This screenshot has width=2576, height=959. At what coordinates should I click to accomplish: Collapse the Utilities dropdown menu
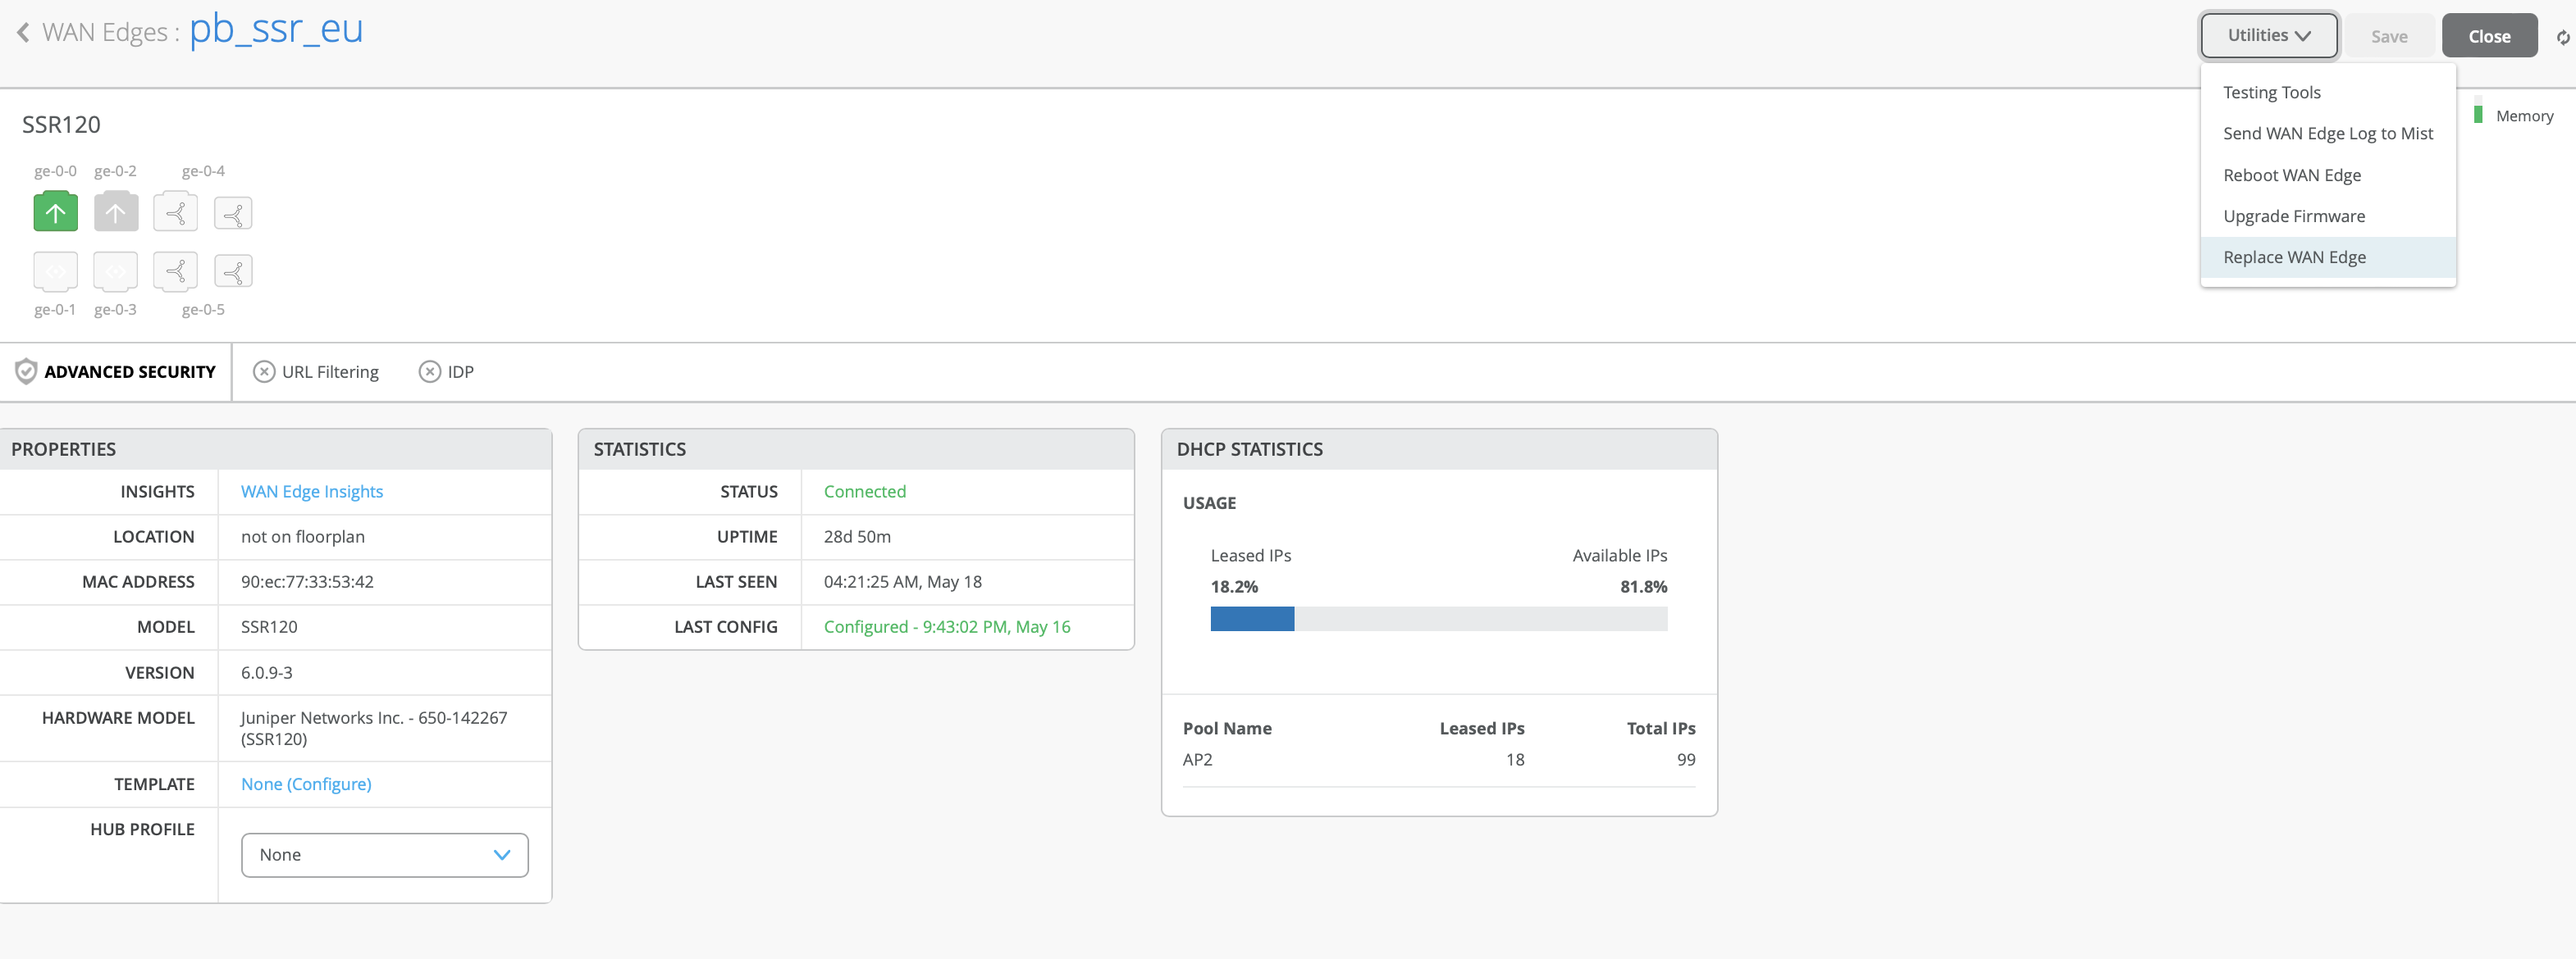(x=2268, y=36)
